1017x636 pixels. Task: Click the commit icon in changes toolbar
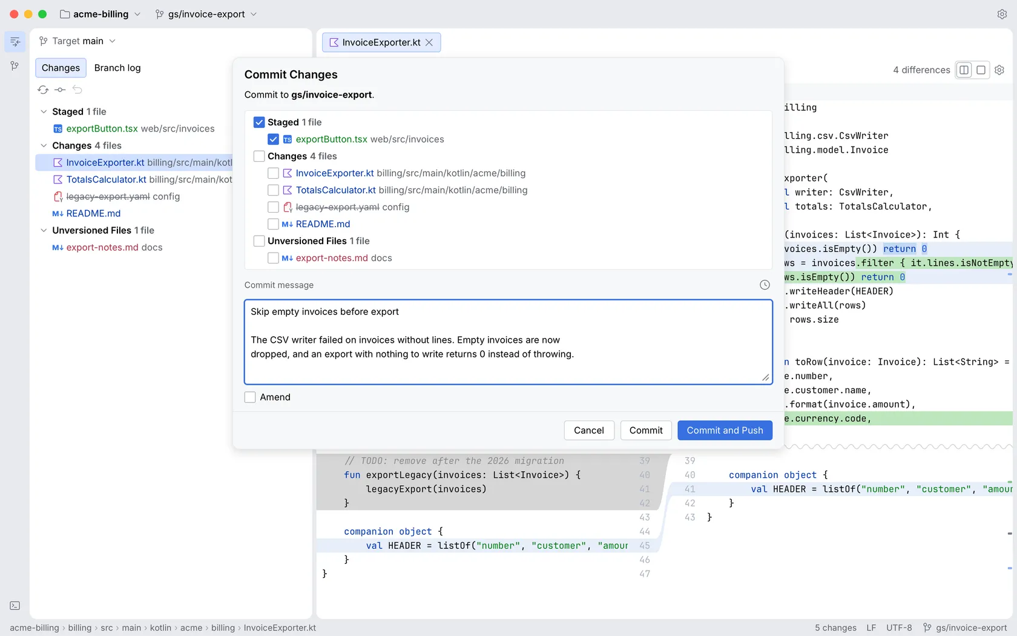click(60, 90)
